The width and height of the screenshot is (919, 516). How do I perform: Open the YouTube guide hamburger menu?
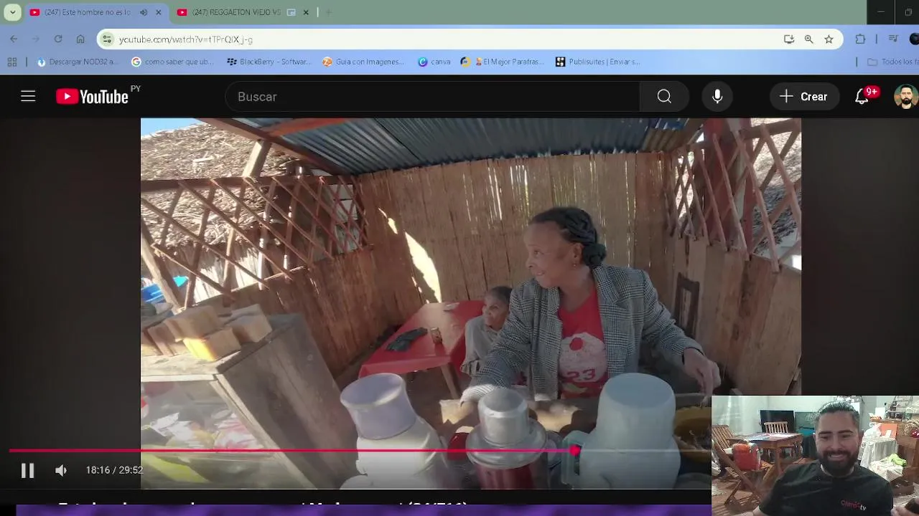28,96
